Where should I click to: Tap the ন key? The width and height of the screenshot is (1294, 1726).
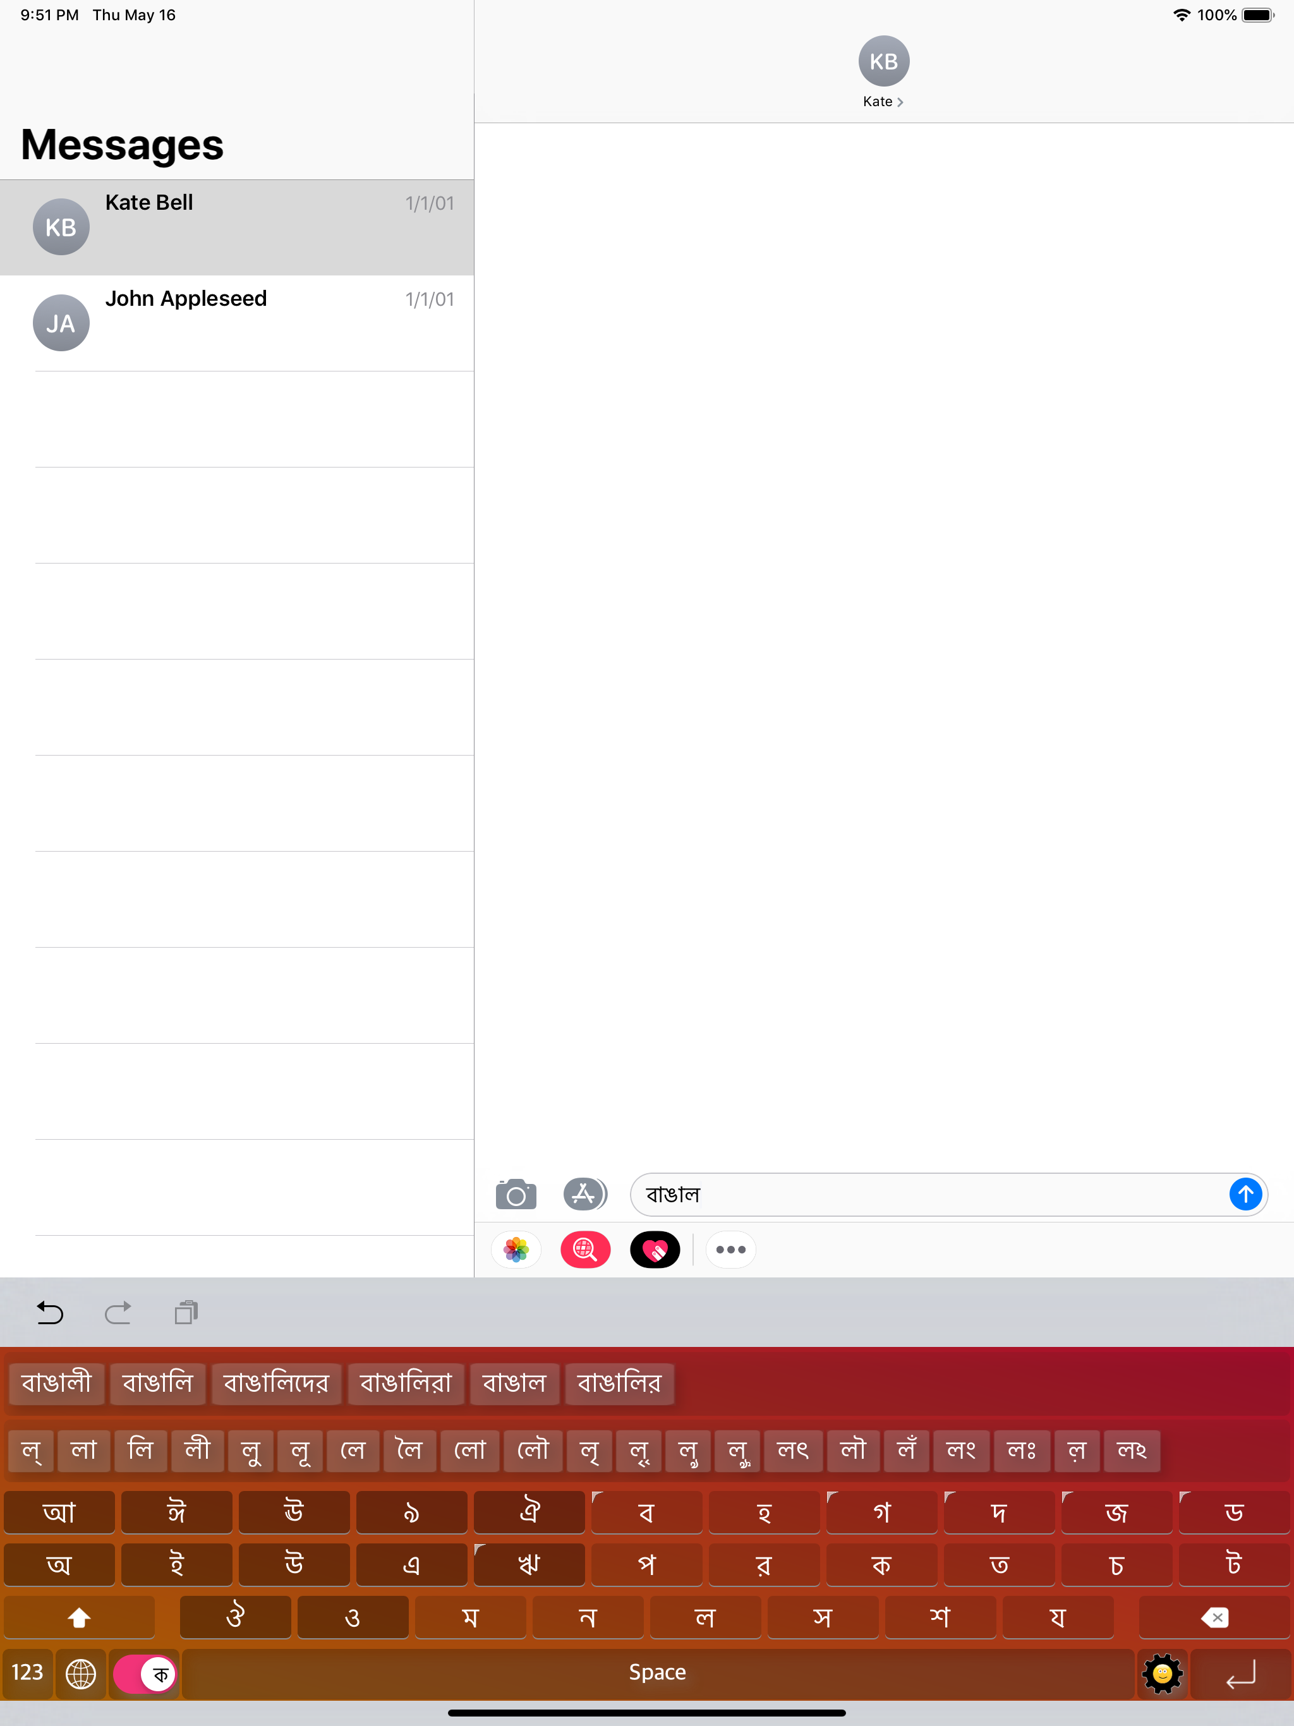pyautogui.click(x=588, y=1617)
